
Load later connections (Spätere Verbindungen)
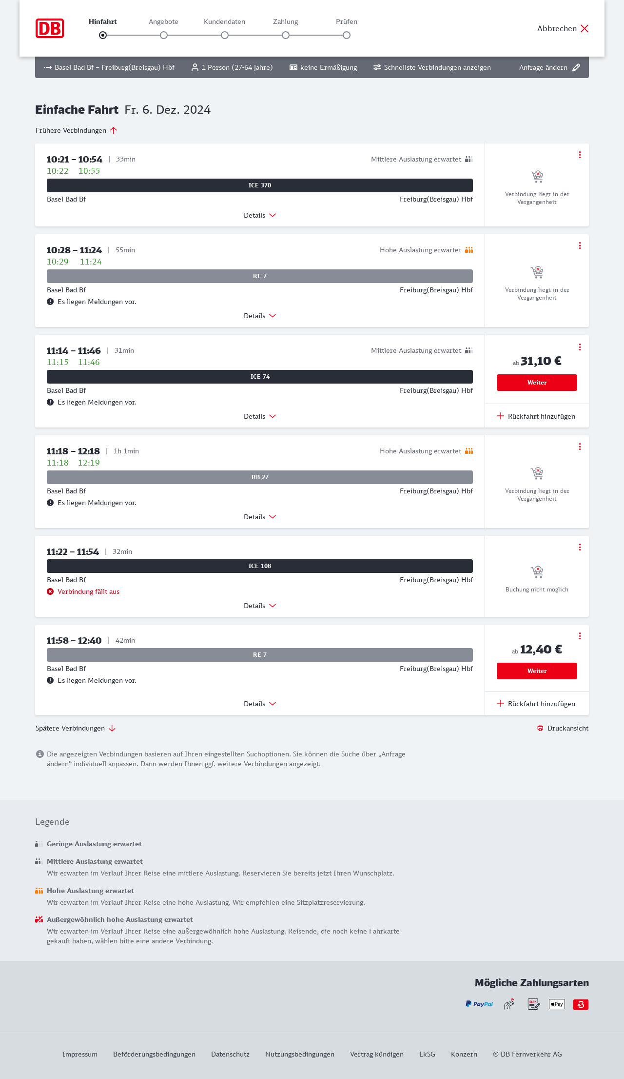[76, 728]
